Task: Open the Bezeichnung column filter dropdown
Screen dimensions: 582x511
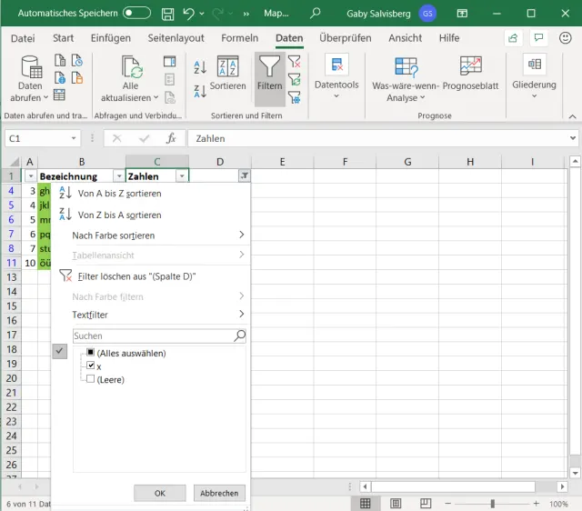Action: coord(118,176)
